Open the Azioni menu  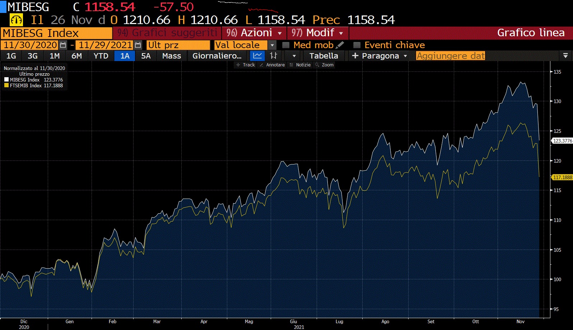click(254, 33)
